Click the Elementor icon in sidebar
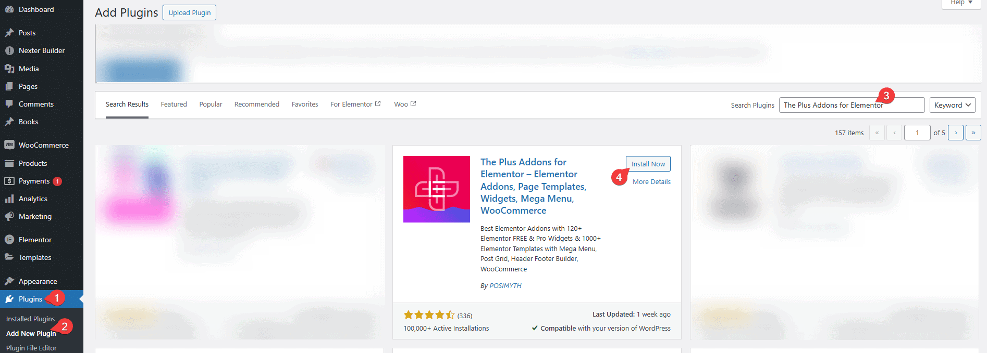The image size is (987, 353). tap(9, 240)
